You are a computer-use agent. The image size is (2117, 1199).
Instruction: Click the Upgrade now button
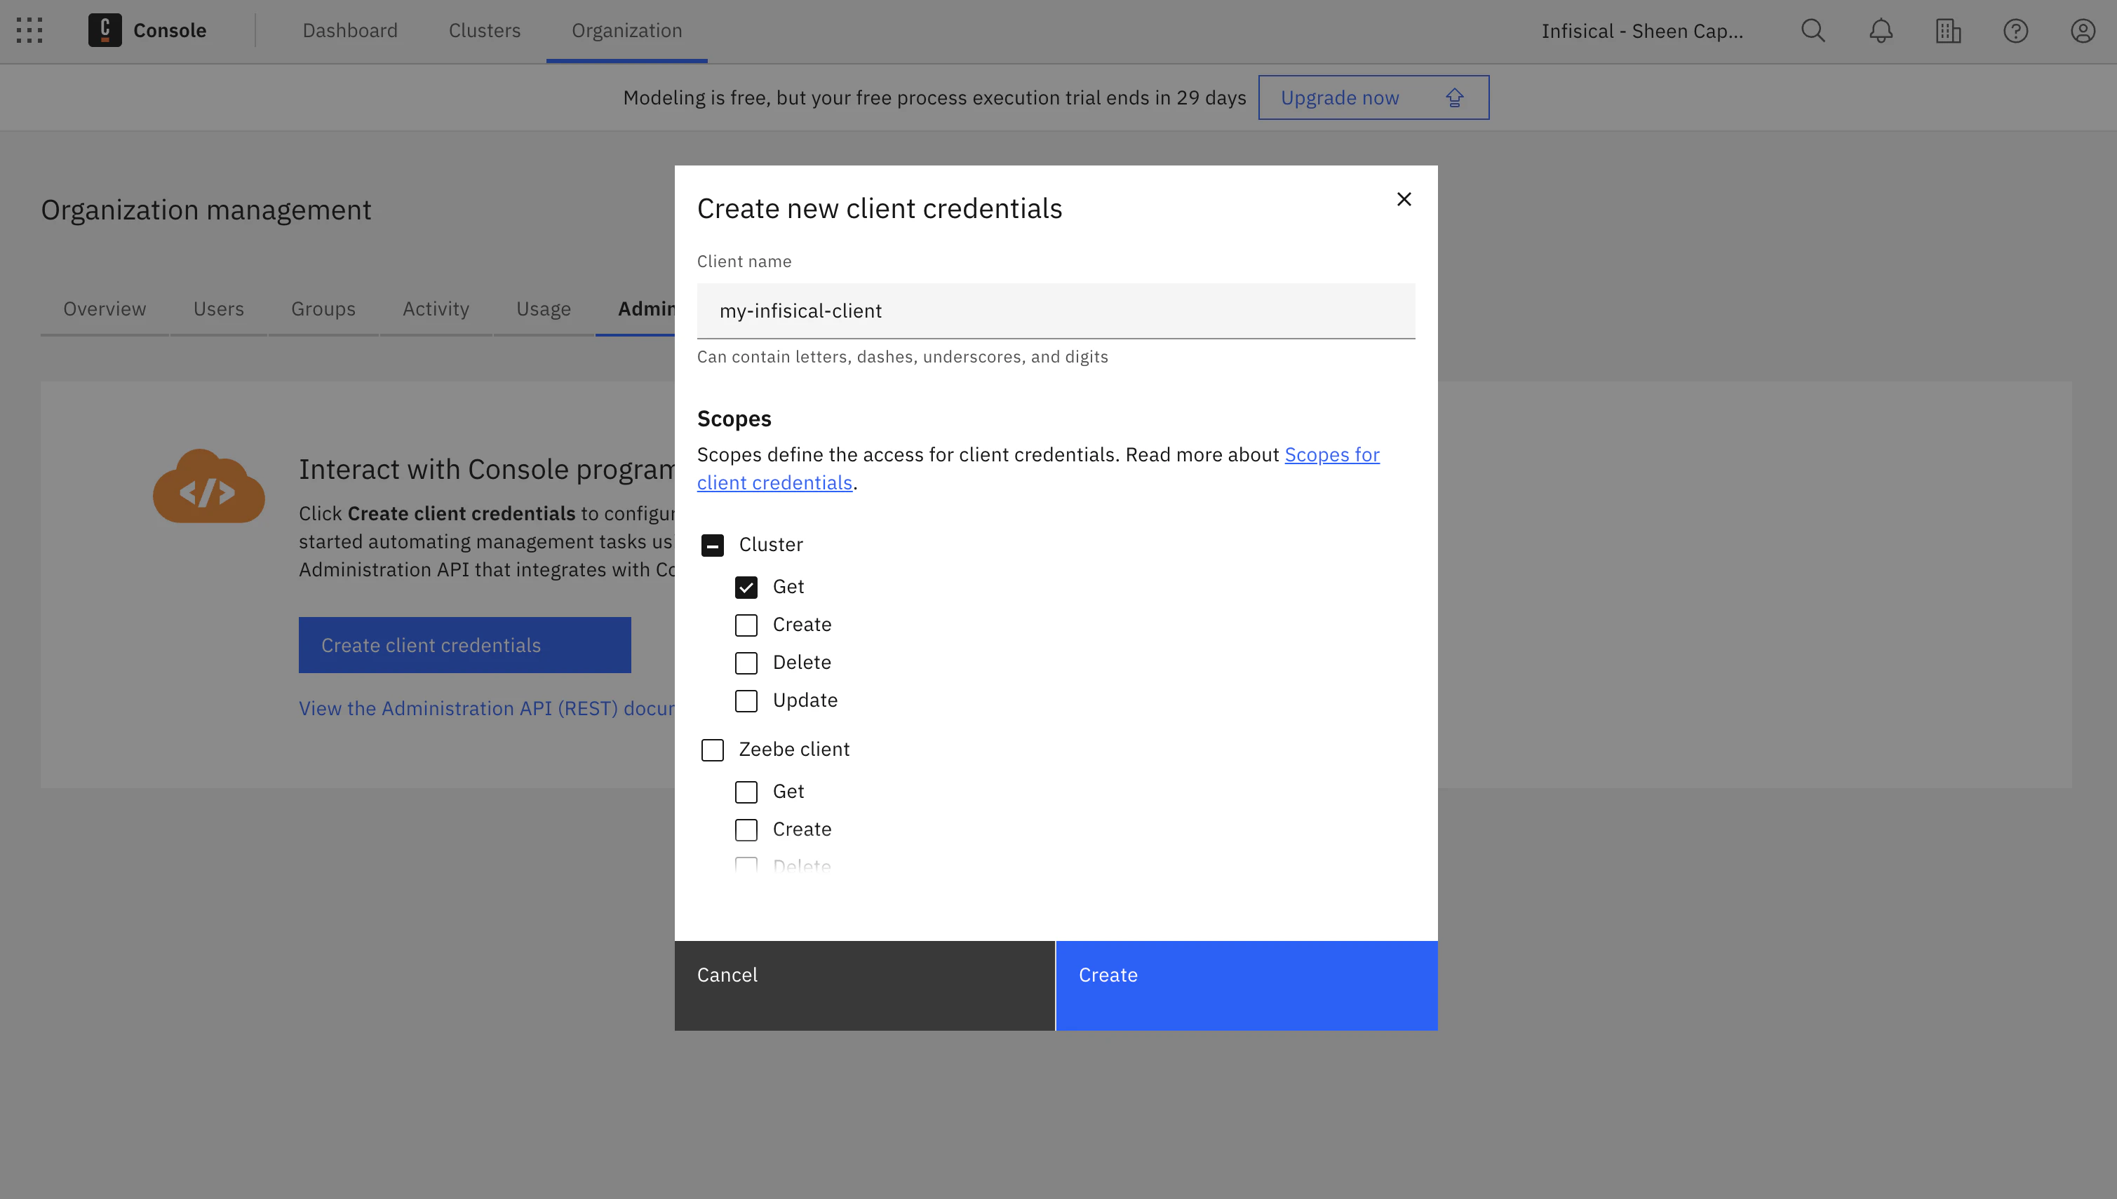pos(1373,97)
